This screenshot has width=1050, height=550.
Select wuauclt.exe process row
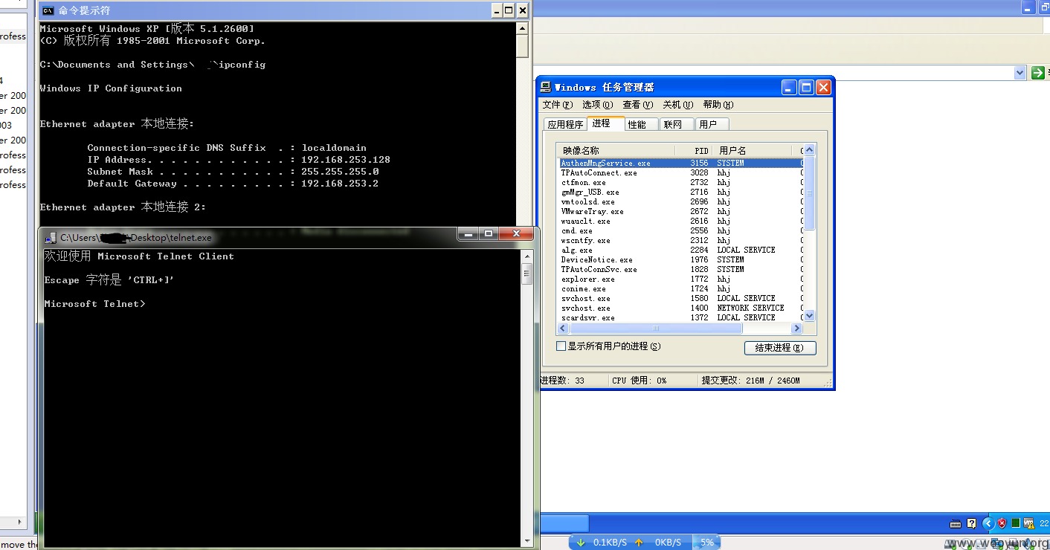coord(680,221)
